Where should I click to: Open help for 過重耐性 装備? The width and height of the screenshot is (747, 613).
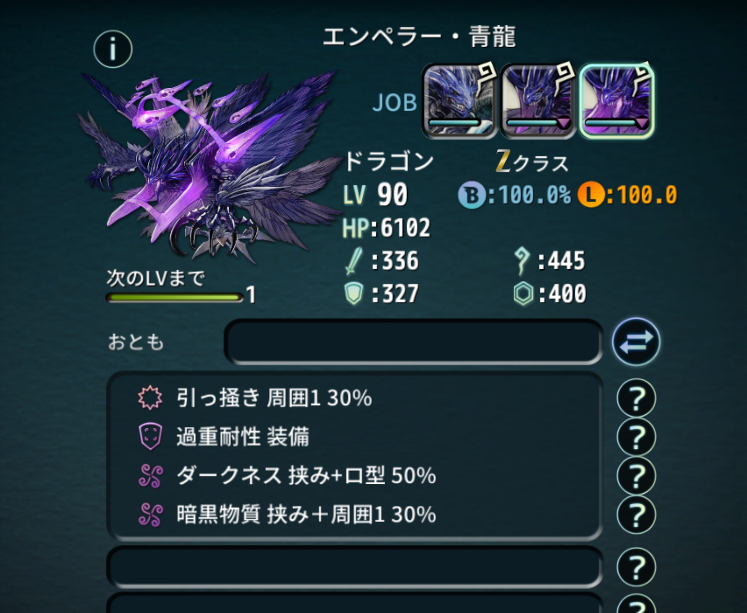[x=636, y=437]
